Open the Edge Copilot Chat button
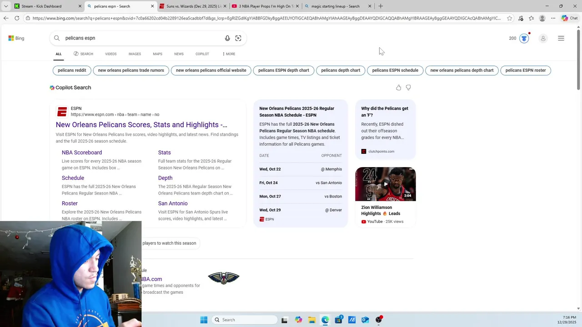582x327 pixels. [x=570, y=18]
